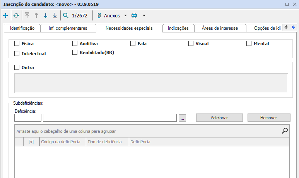Click the magnifier search icon in toolbar
This screenshot has width=299, height=178.
[66, 16]
